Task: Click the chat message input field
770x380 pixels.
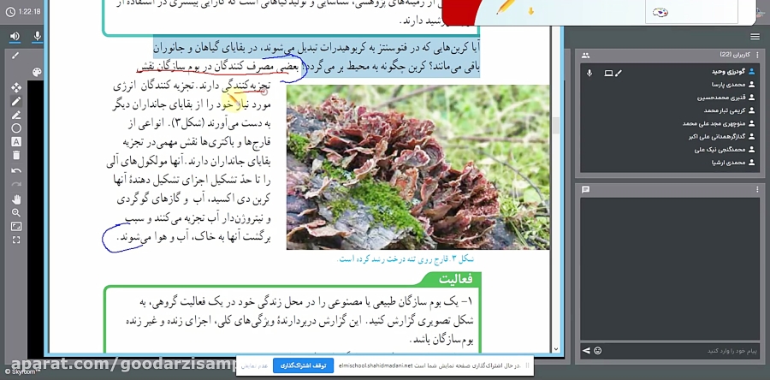Action: pos(683,351)
